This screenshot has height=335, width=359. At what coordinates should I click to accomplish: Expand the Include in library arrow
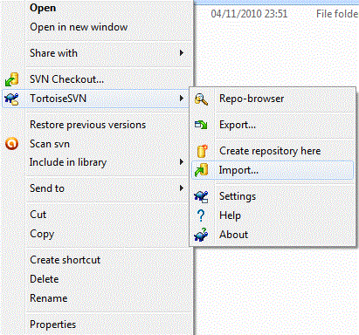pos(182,162)
